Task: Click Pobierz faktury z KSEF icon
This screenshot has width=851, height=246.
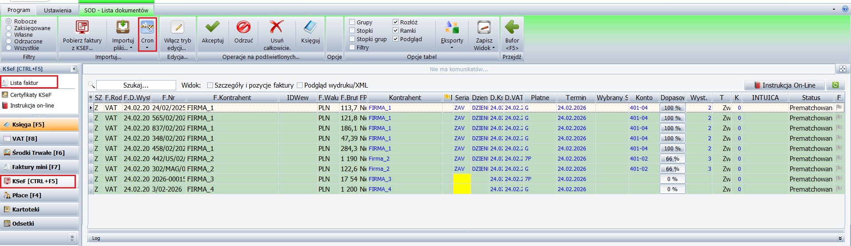Action: tap(82, 27)
